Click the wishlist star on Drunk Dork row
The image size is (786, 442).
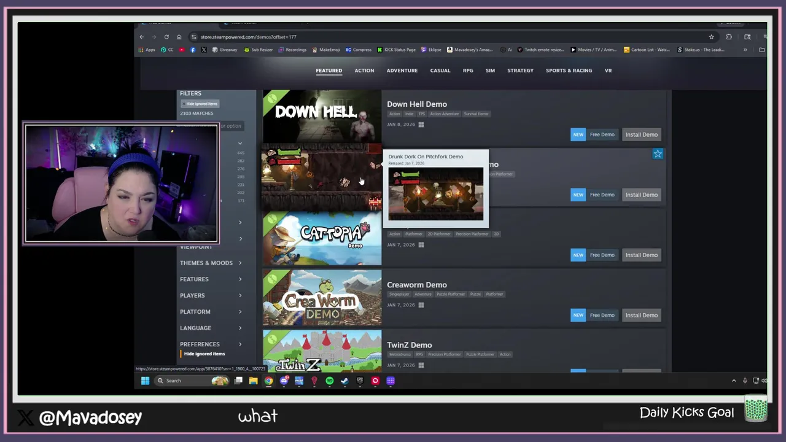[658, 154]
